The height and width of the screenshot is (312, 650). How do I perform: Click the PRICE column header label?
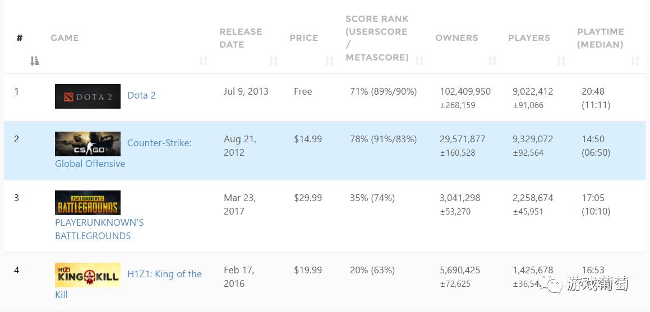303,38
